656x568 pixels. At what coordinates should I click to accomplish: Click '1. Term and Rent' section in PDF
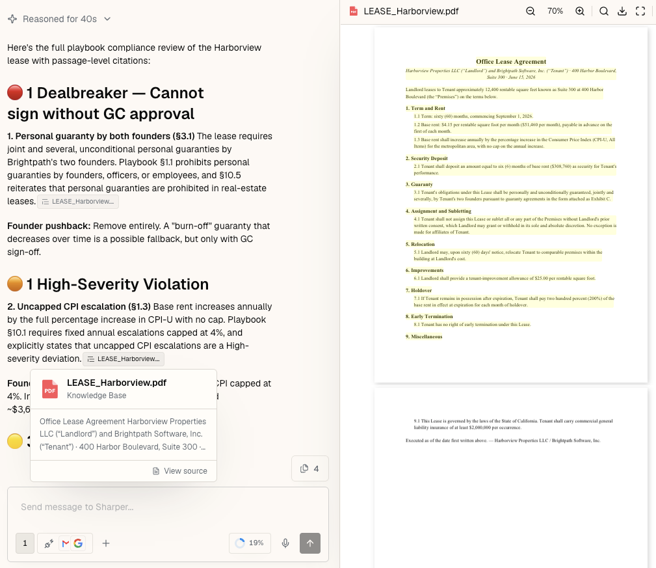click(x=425, y=108)
